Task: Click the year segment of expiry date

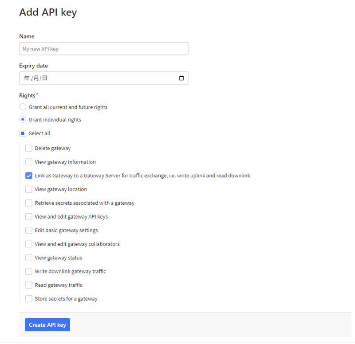Action: click(x=27, y=78)
